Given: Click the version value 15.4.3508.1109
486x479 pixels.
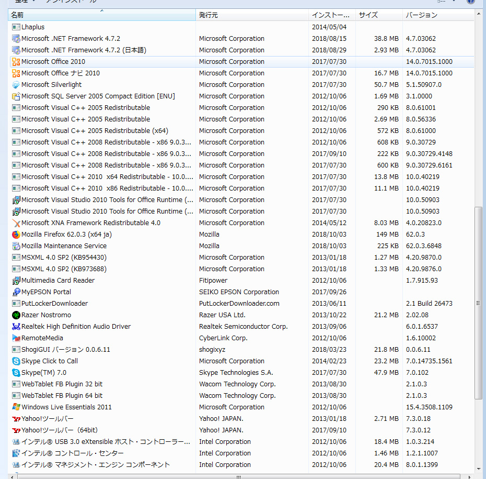Looking at the screenshot, I should point(429,407).
